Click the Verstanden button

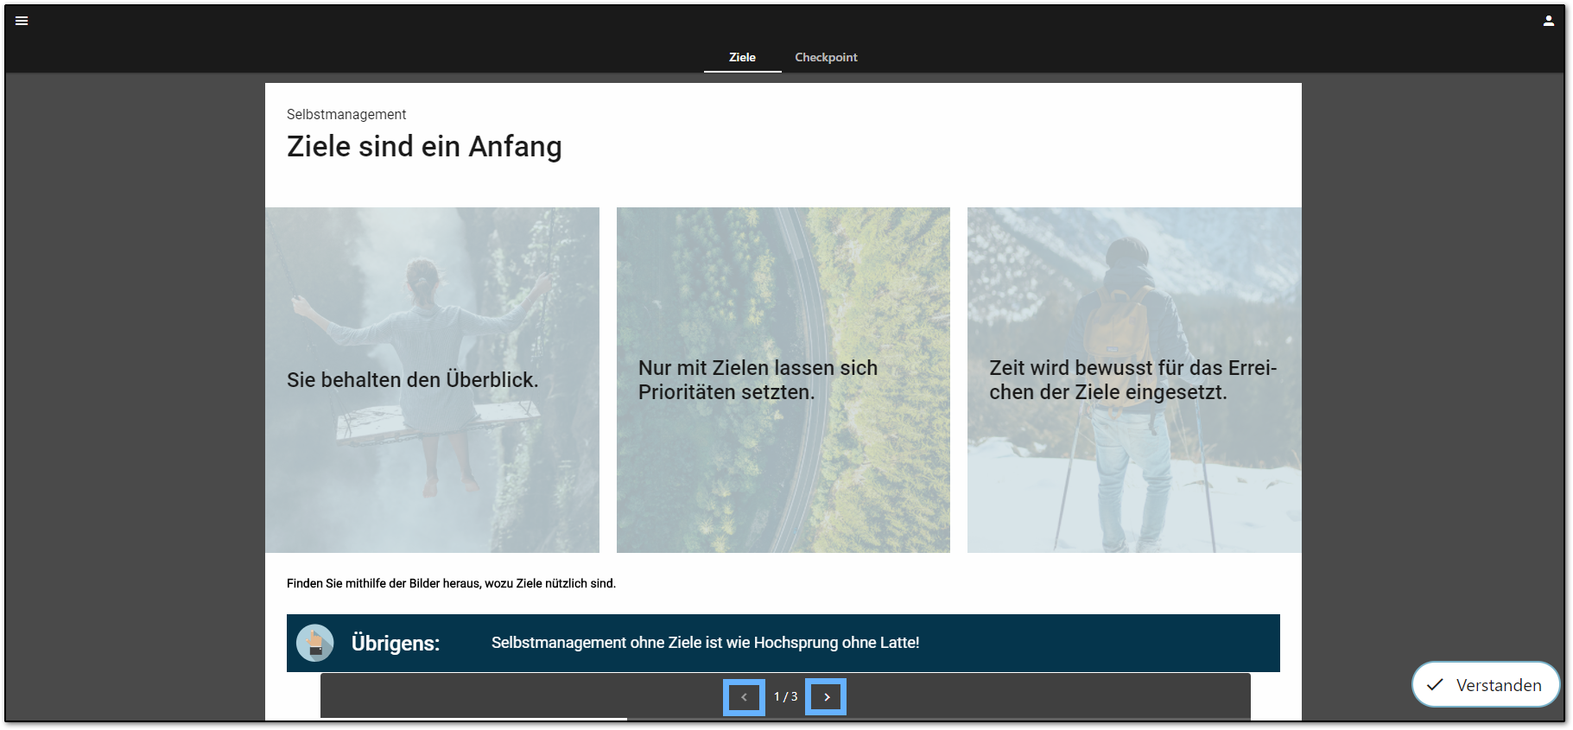(x=1486, y=685)
